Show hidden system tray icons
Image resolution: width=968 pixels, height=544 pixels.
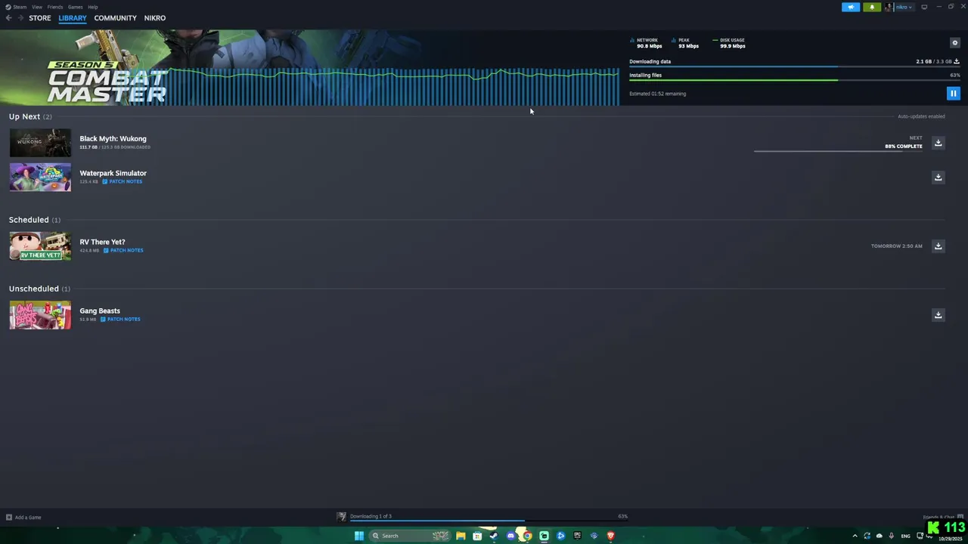(855, 536)
